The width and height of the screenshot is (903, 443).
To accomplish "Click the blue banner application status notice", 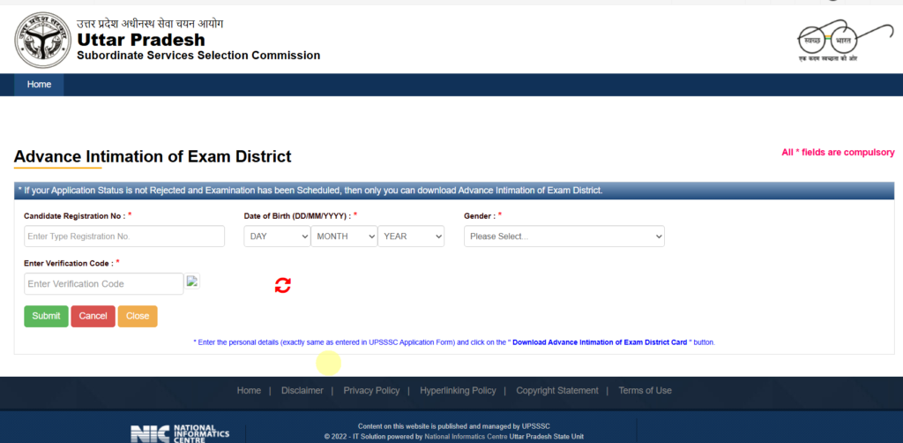I will 454,190.
